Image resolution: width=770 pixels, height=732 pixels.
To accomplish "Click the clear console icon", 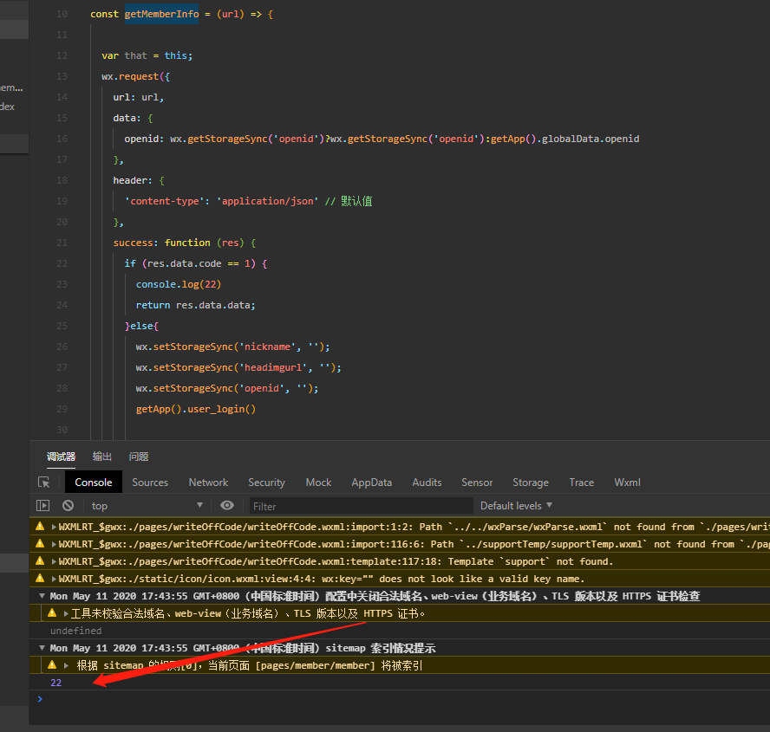I will 68,505.
